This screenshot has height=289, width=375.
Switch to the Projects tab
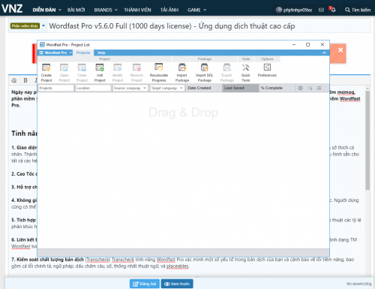tap(83, 53)
